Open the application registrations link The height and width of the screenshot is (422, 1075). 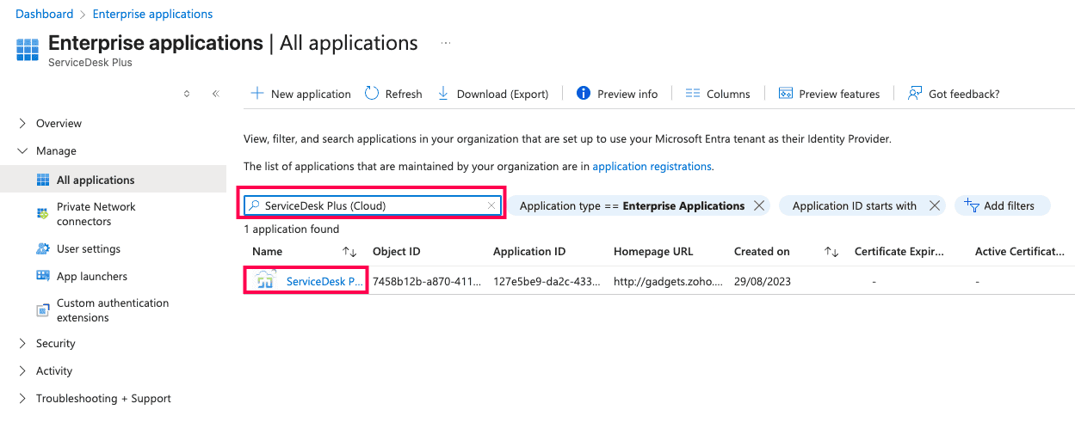(x=652, y=166)
